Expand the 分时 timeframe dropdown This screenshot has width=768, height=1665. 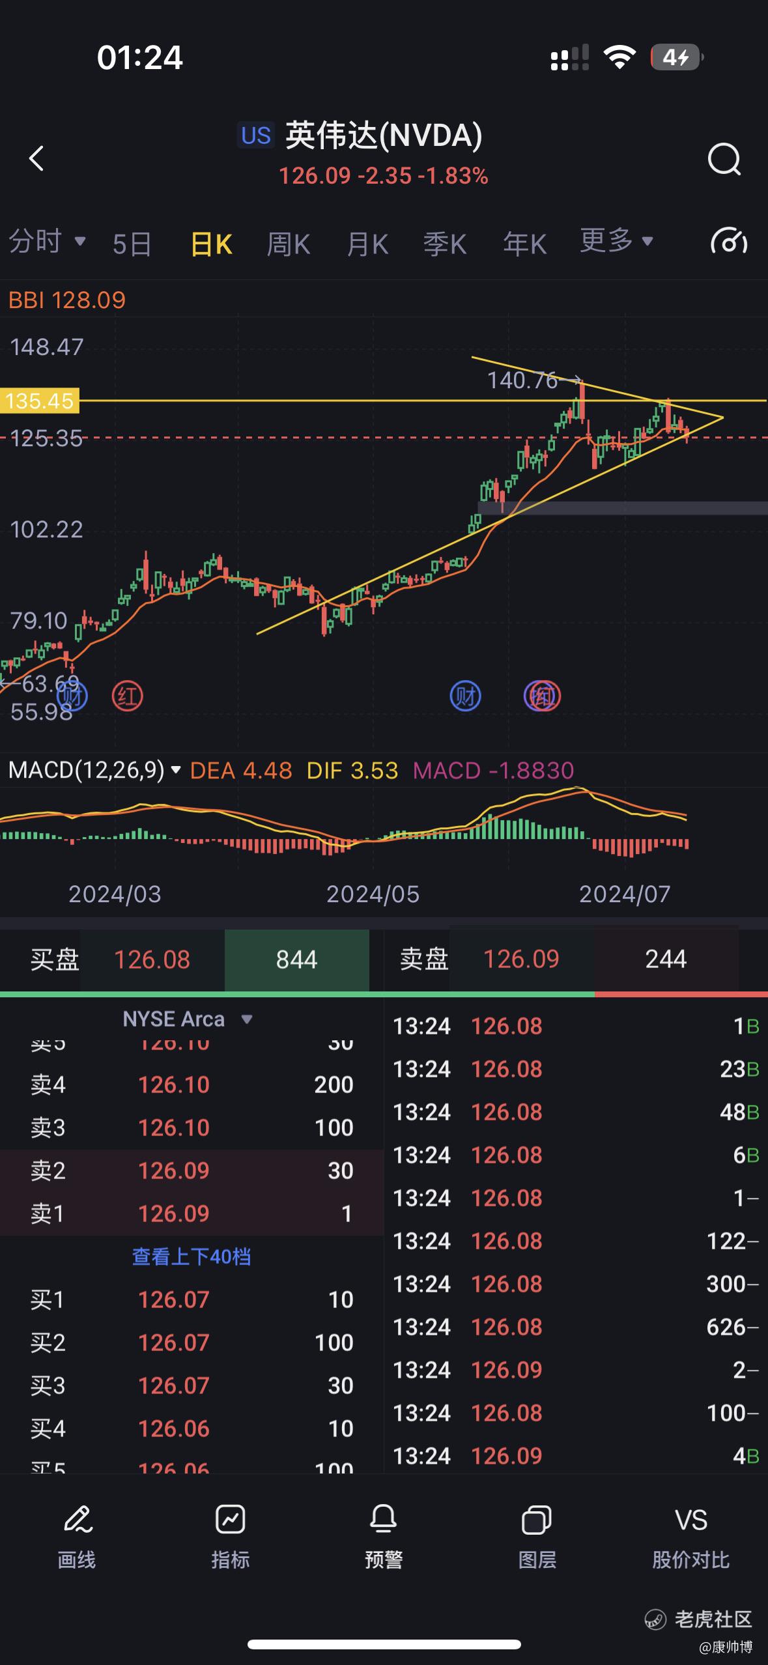click(x=47, y=242)
